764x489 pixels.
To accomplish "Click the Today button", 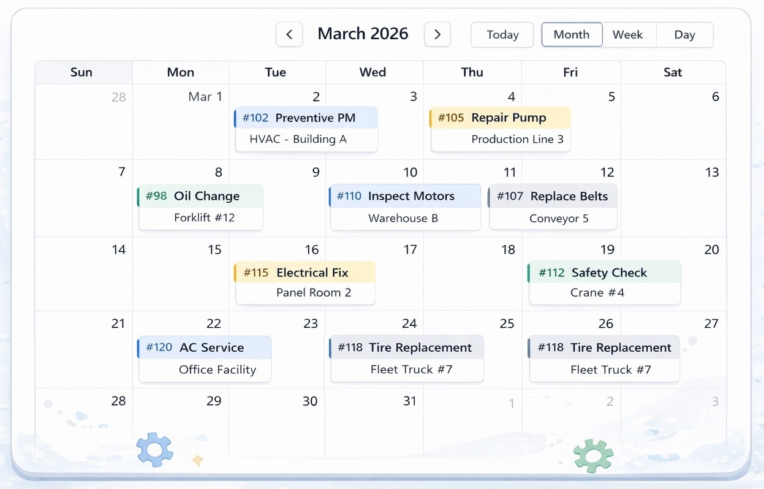I will (x=502, y=35).
